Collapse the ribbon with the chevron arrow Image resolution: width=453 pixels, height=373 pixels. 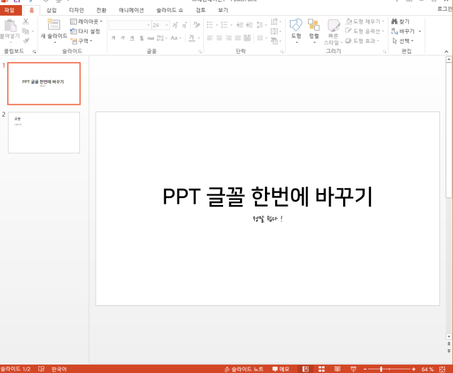point(446,52)
